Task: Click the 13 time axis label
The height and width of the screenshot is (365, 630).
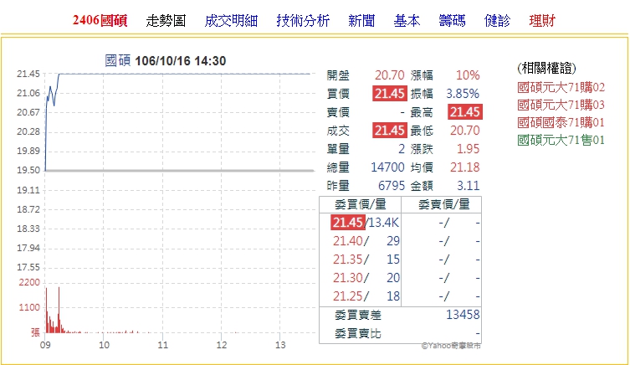Action: pyautogui.click(x=280, y=345)
